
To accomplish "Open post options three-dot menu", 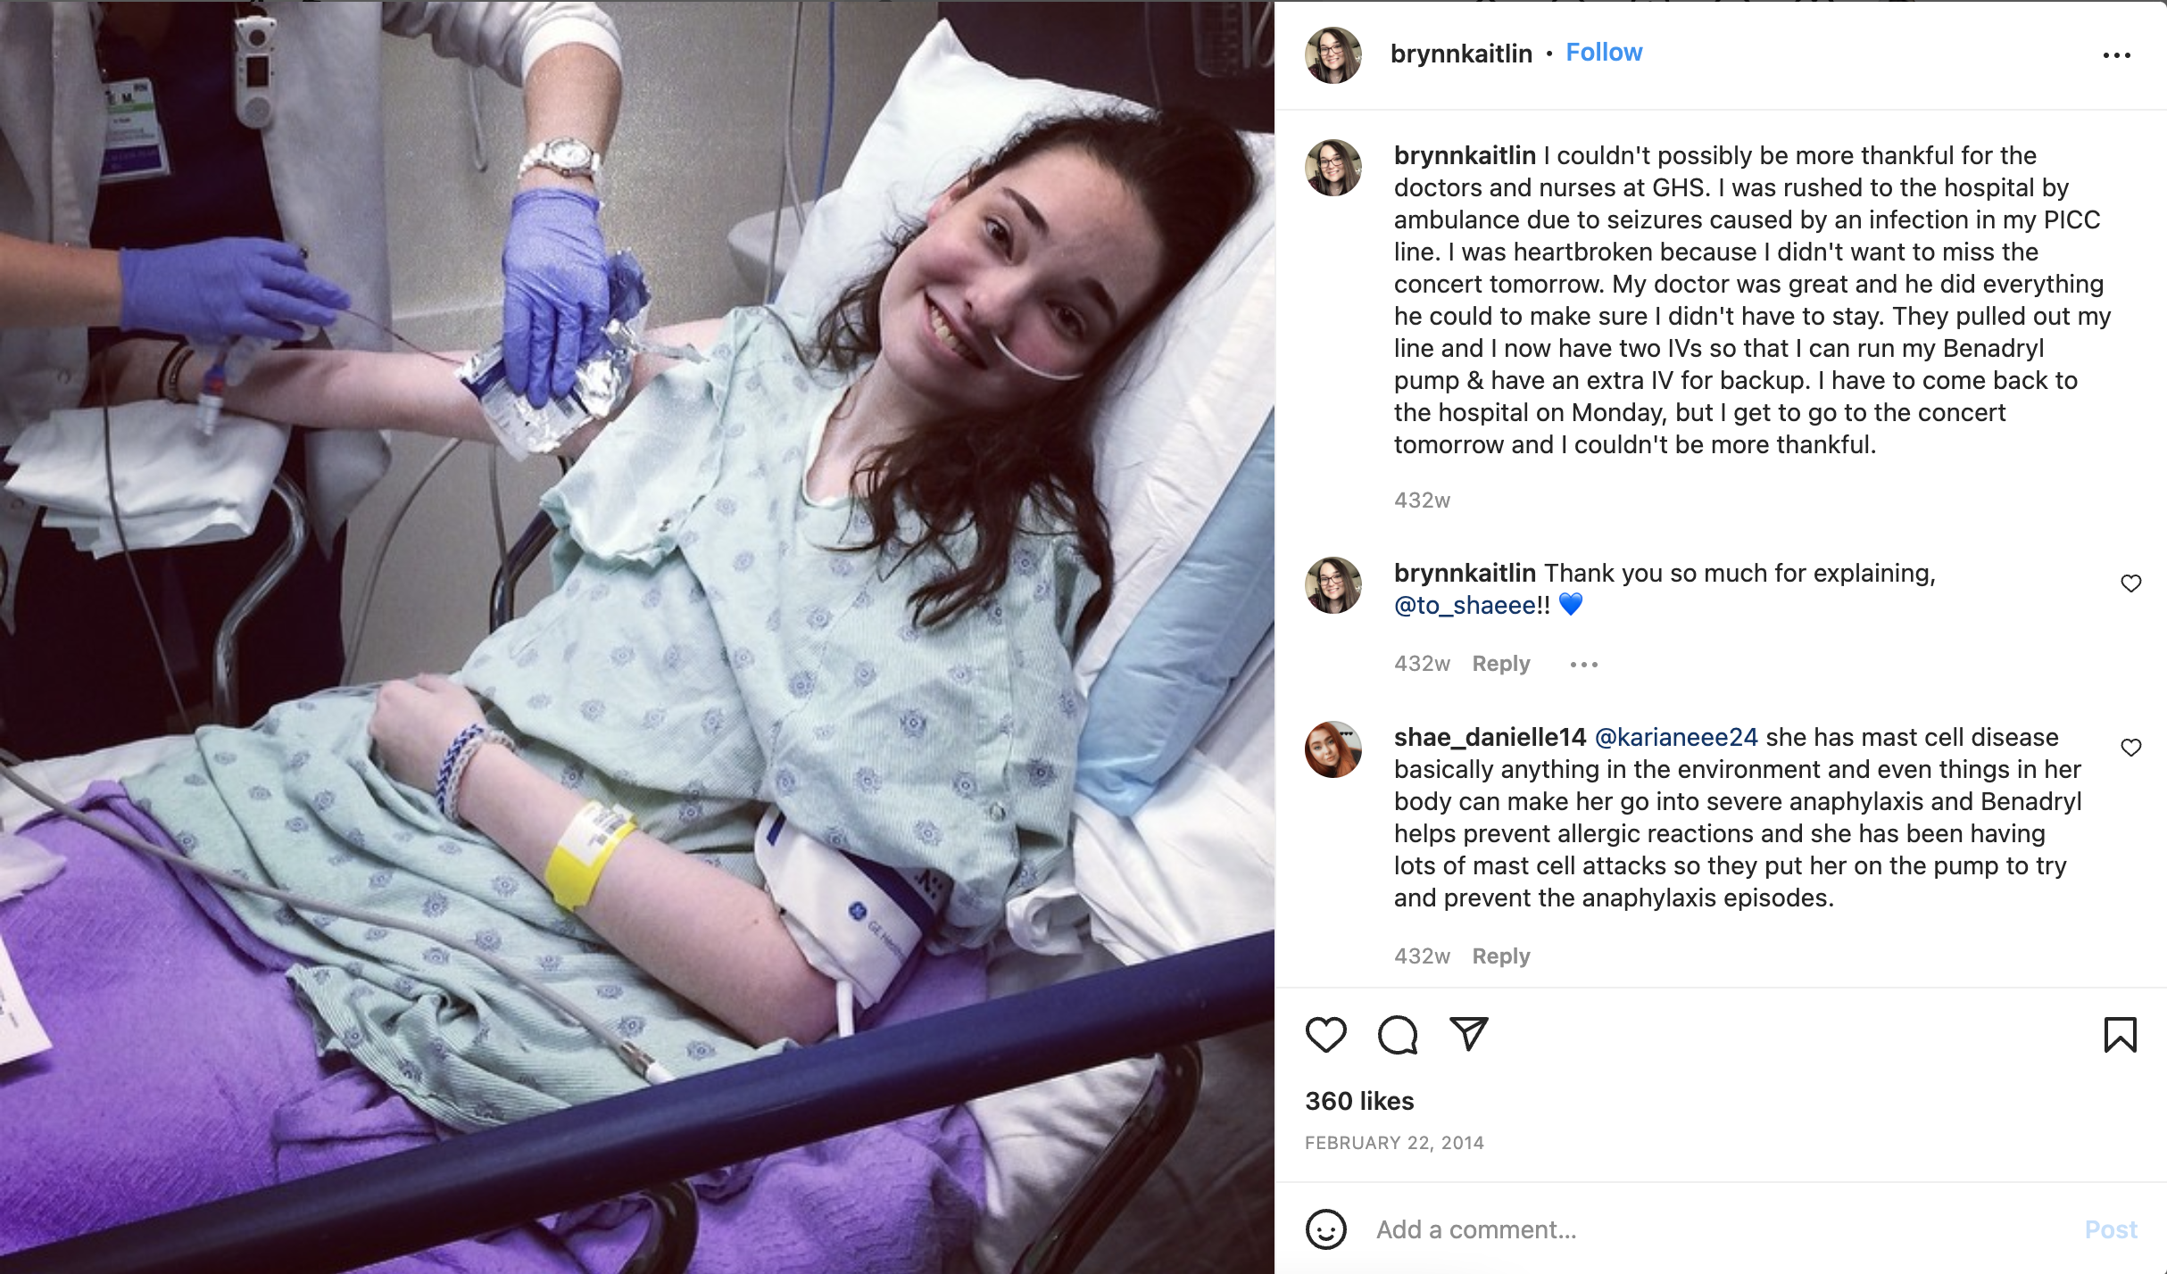I will (x=2116, y=55).
